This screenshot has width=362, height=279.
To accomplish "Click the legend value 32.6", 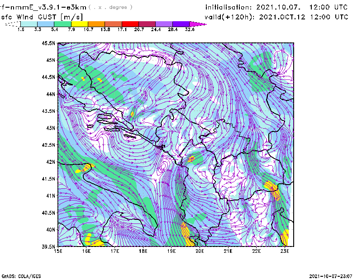I will point(190,29).
